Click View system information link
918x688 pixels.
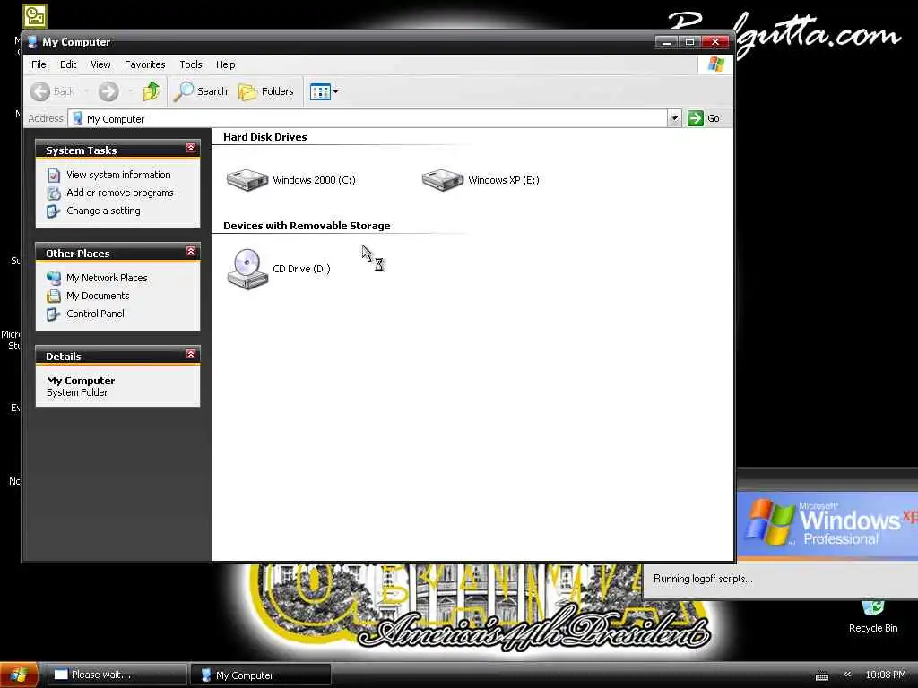(118, 175)
